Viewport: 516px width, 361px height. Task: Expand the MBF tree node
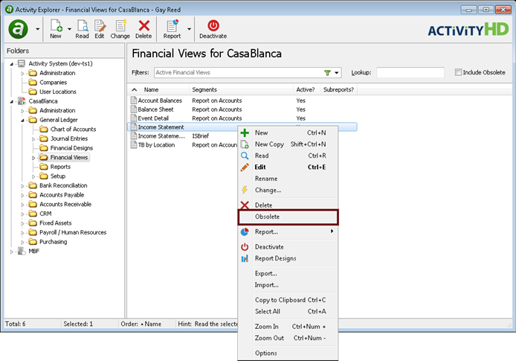click(11, 252)
